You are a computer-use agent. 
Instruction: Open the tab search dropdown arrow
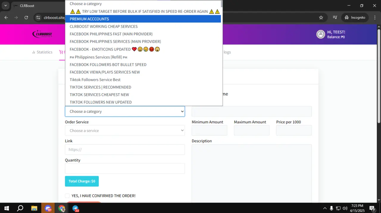pos(5,5)
